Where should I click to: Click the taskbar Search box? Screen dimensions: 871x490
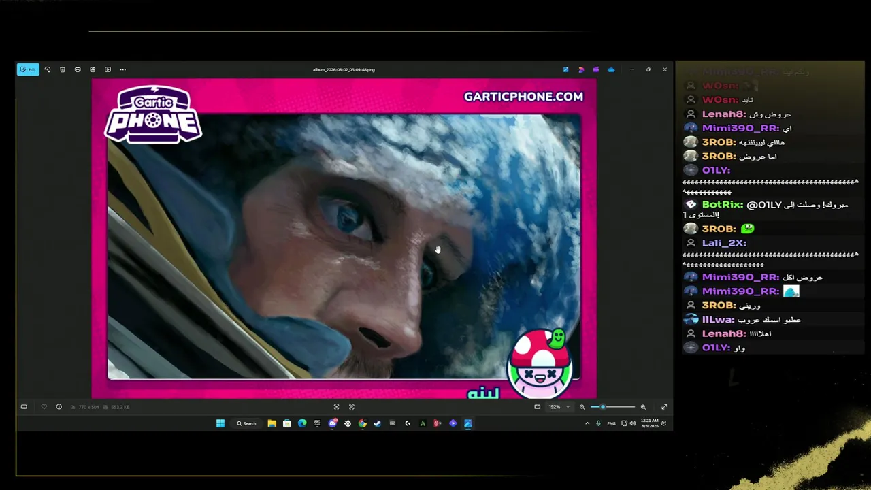246,423
